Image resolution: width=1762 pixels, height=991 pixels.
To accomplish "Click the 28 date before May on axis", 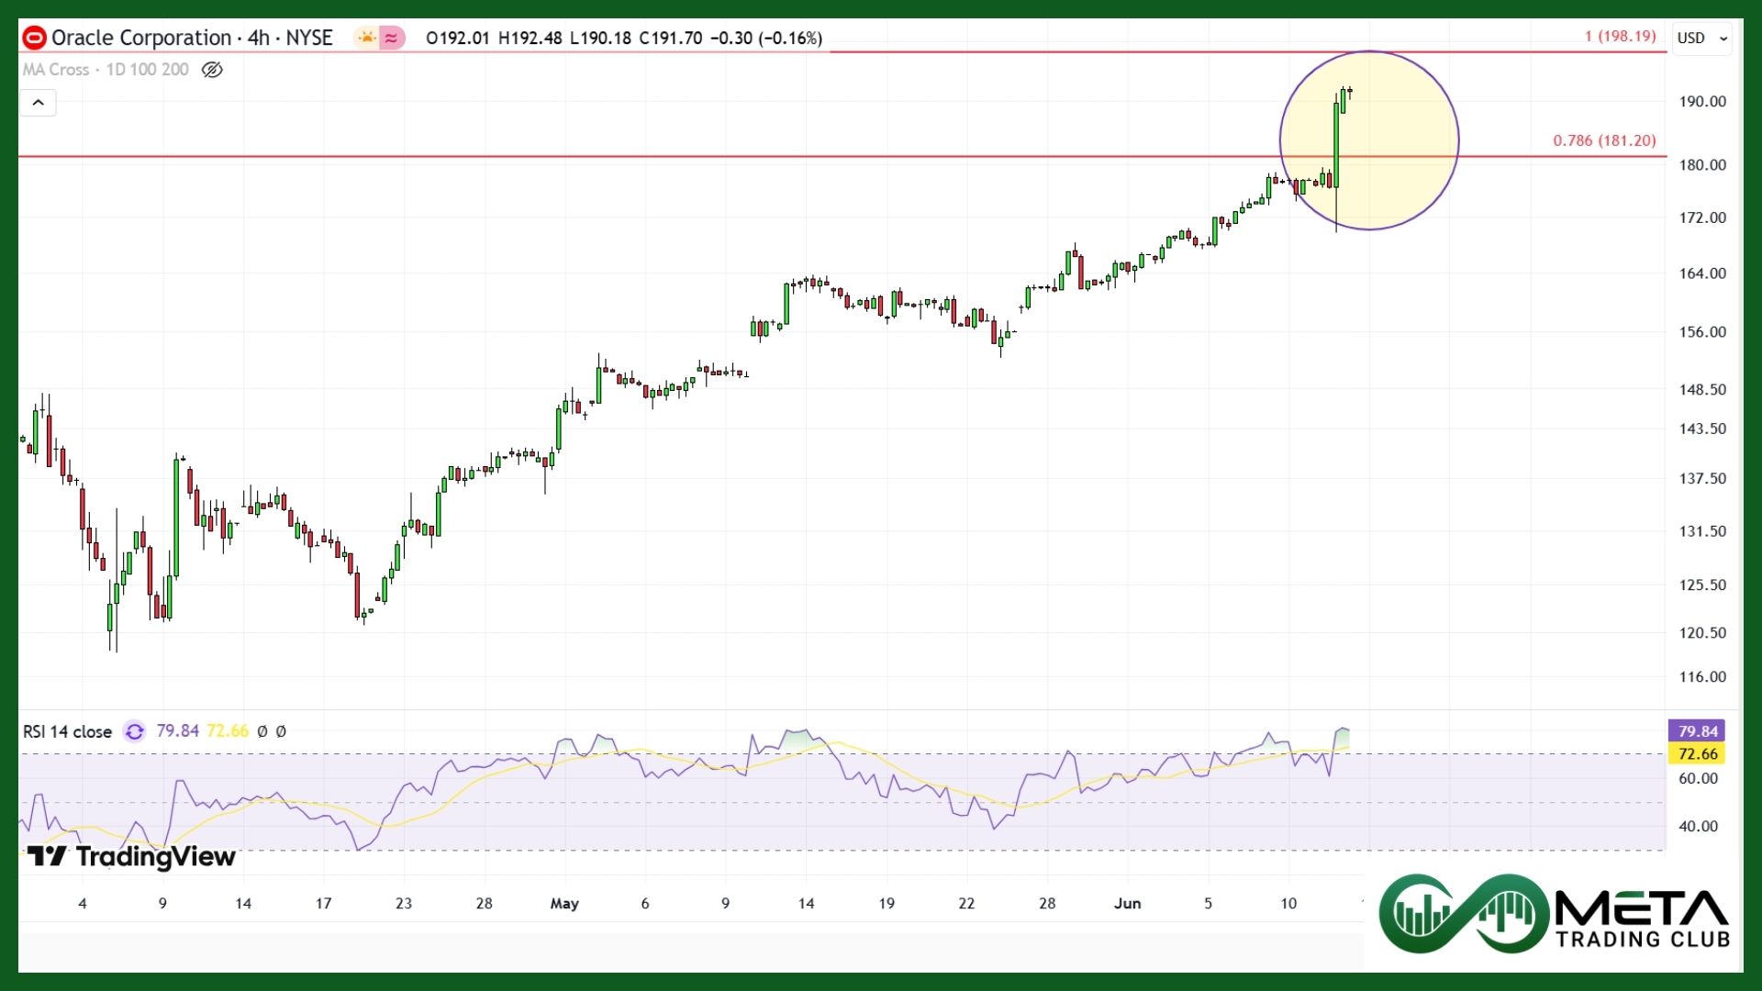I will click(x=484, y=904).
